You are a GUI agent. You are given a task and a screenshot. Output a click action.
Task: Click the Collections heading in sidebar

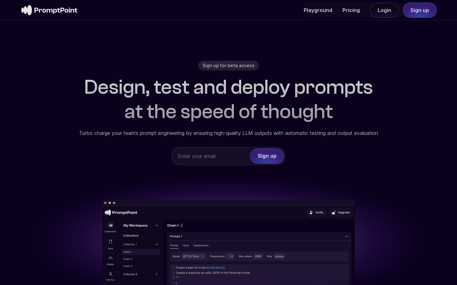131,236
